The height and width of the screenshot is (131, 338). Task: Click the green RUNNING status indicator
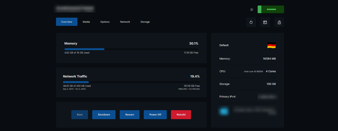point(271,9)
